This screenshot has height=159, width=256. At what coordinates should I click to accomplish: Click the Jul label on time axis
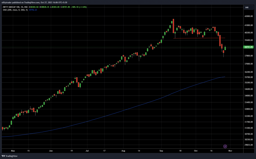click(x=87, y=151)
